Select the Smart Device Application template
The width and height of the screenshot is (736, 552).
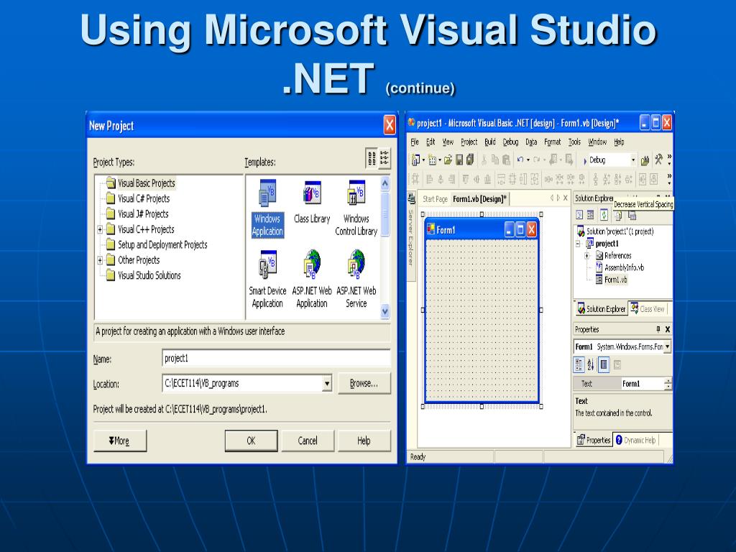tap(267, 279)
